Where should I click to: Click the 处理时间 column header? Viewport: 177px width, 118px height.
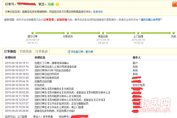pos(10,58)
